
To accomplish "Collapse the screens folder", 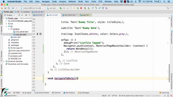I will click(9, 29).
